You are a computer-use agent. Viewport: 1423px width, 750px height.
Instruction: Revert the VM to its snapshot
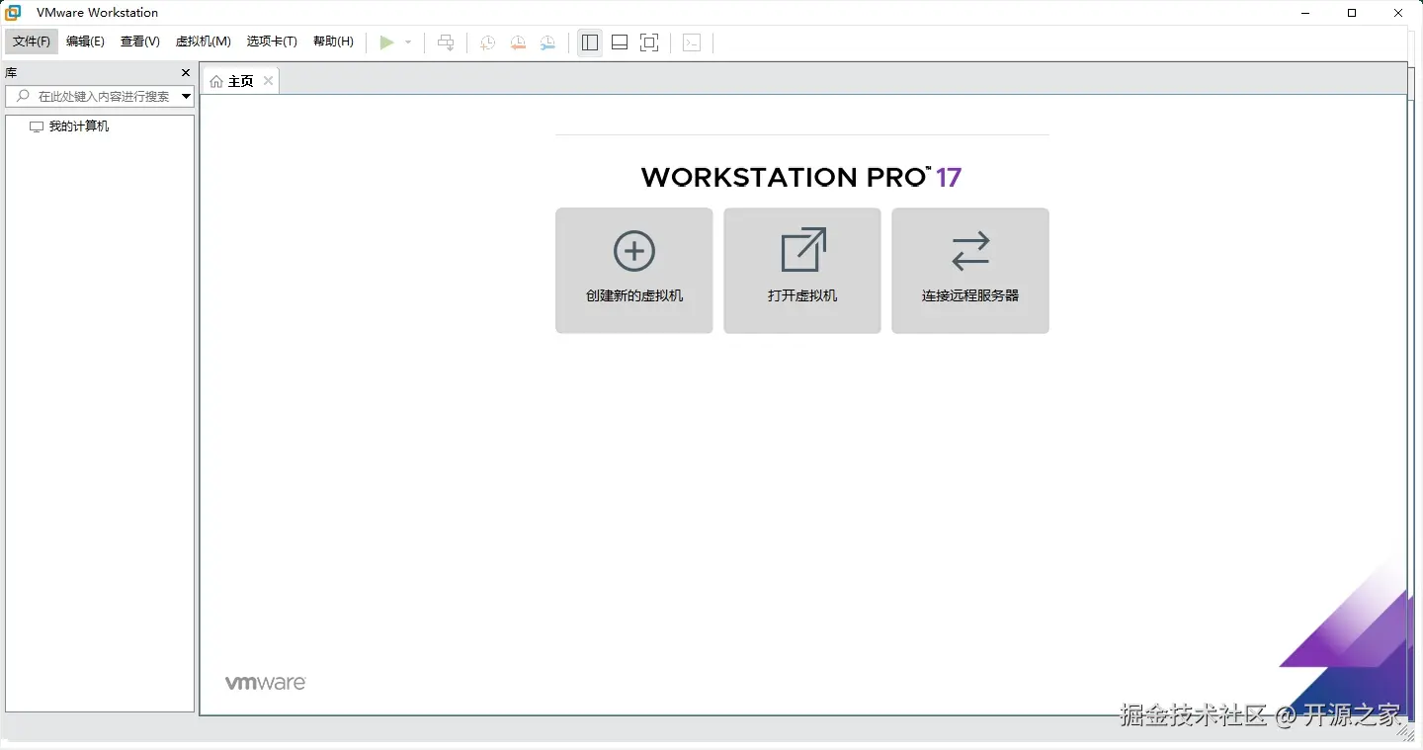pyautogui.click(x=518, y=42)
